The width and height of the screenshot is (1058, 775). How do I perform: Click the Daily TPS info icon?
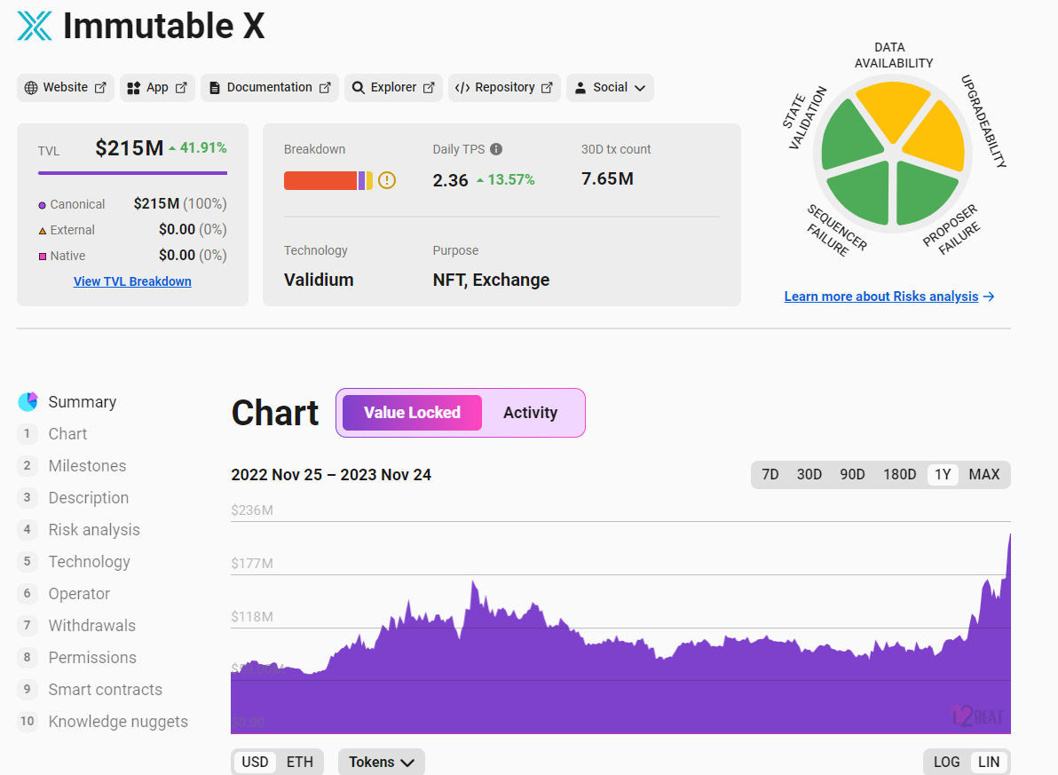(498, 149)
